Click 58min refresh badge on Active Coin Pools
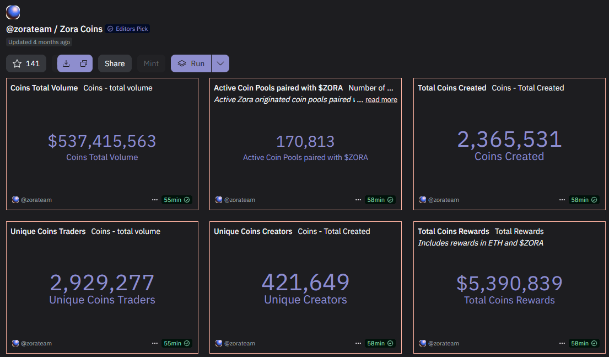Image resolution: width=609 pixels, height=357 pixels. coord(380,200)
